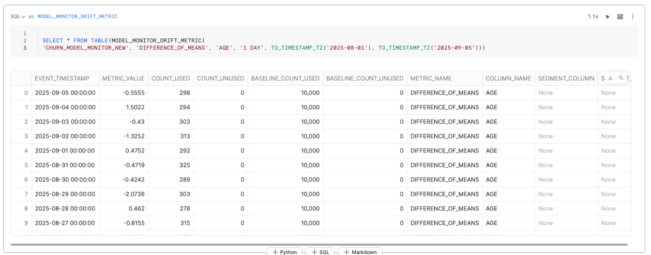Click the horizontal scrollbar below results
This screenshot has height=255, width=651.
click(319, 244)
